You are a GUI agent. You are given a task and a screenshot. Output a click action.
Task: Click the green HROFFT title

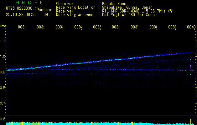pyautogui.click(x=32, y=2)
